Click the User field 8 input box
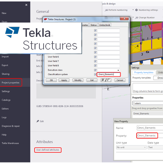This screenshot has width=163, height=163. (108, 65)
